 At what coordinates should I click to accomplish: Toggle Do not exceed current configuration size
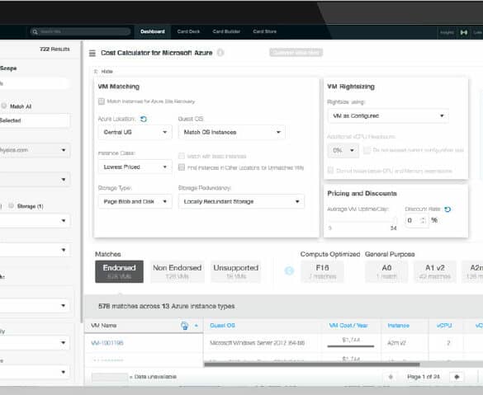[x=367, y=150]
